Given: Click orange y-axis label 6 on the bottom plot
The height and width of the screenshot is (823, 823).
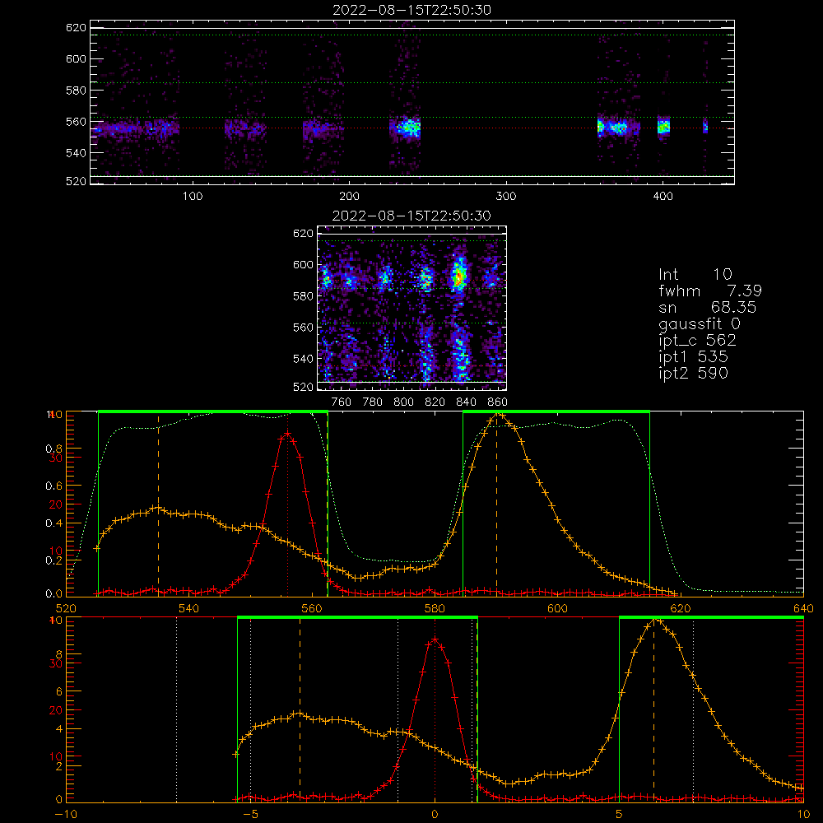Looking at the screenshot, I should click(x=58, y=692).
